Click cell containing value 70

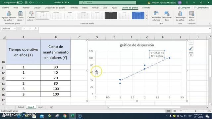click(x=56, y=78)
